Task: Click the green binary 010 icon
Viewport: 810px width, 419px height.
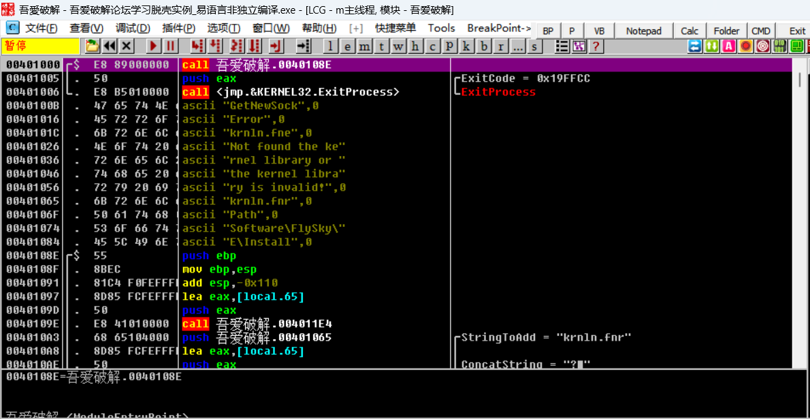Action: click(779, 46)
